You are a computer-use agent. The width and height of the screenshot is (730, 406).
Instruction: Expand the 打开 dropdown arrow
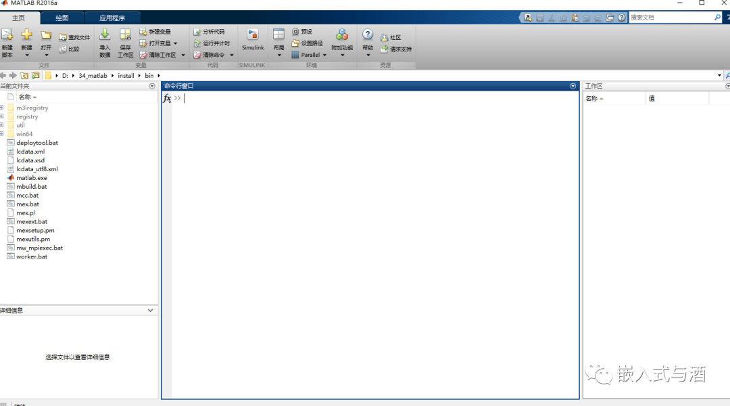(x=46, y=55)
